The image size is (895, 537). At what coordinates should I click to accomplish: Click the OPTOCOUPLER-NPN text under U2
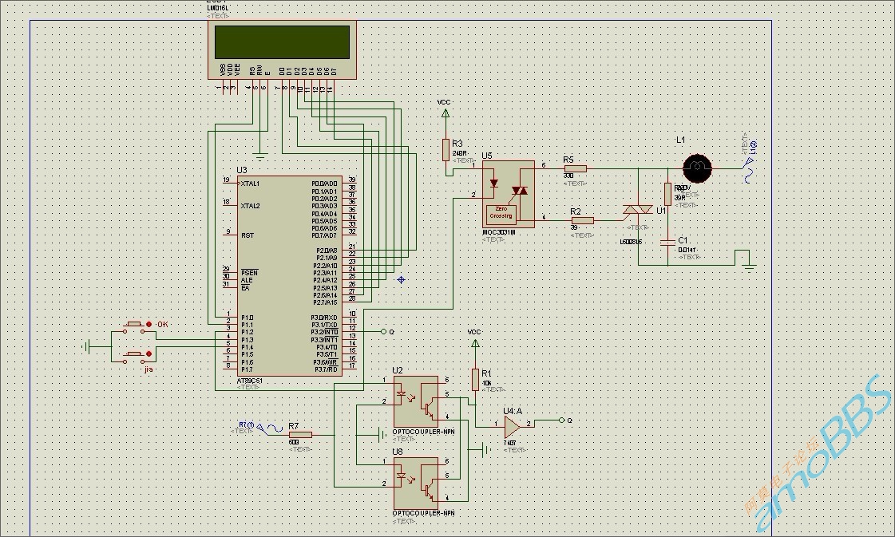coord(423,432)
